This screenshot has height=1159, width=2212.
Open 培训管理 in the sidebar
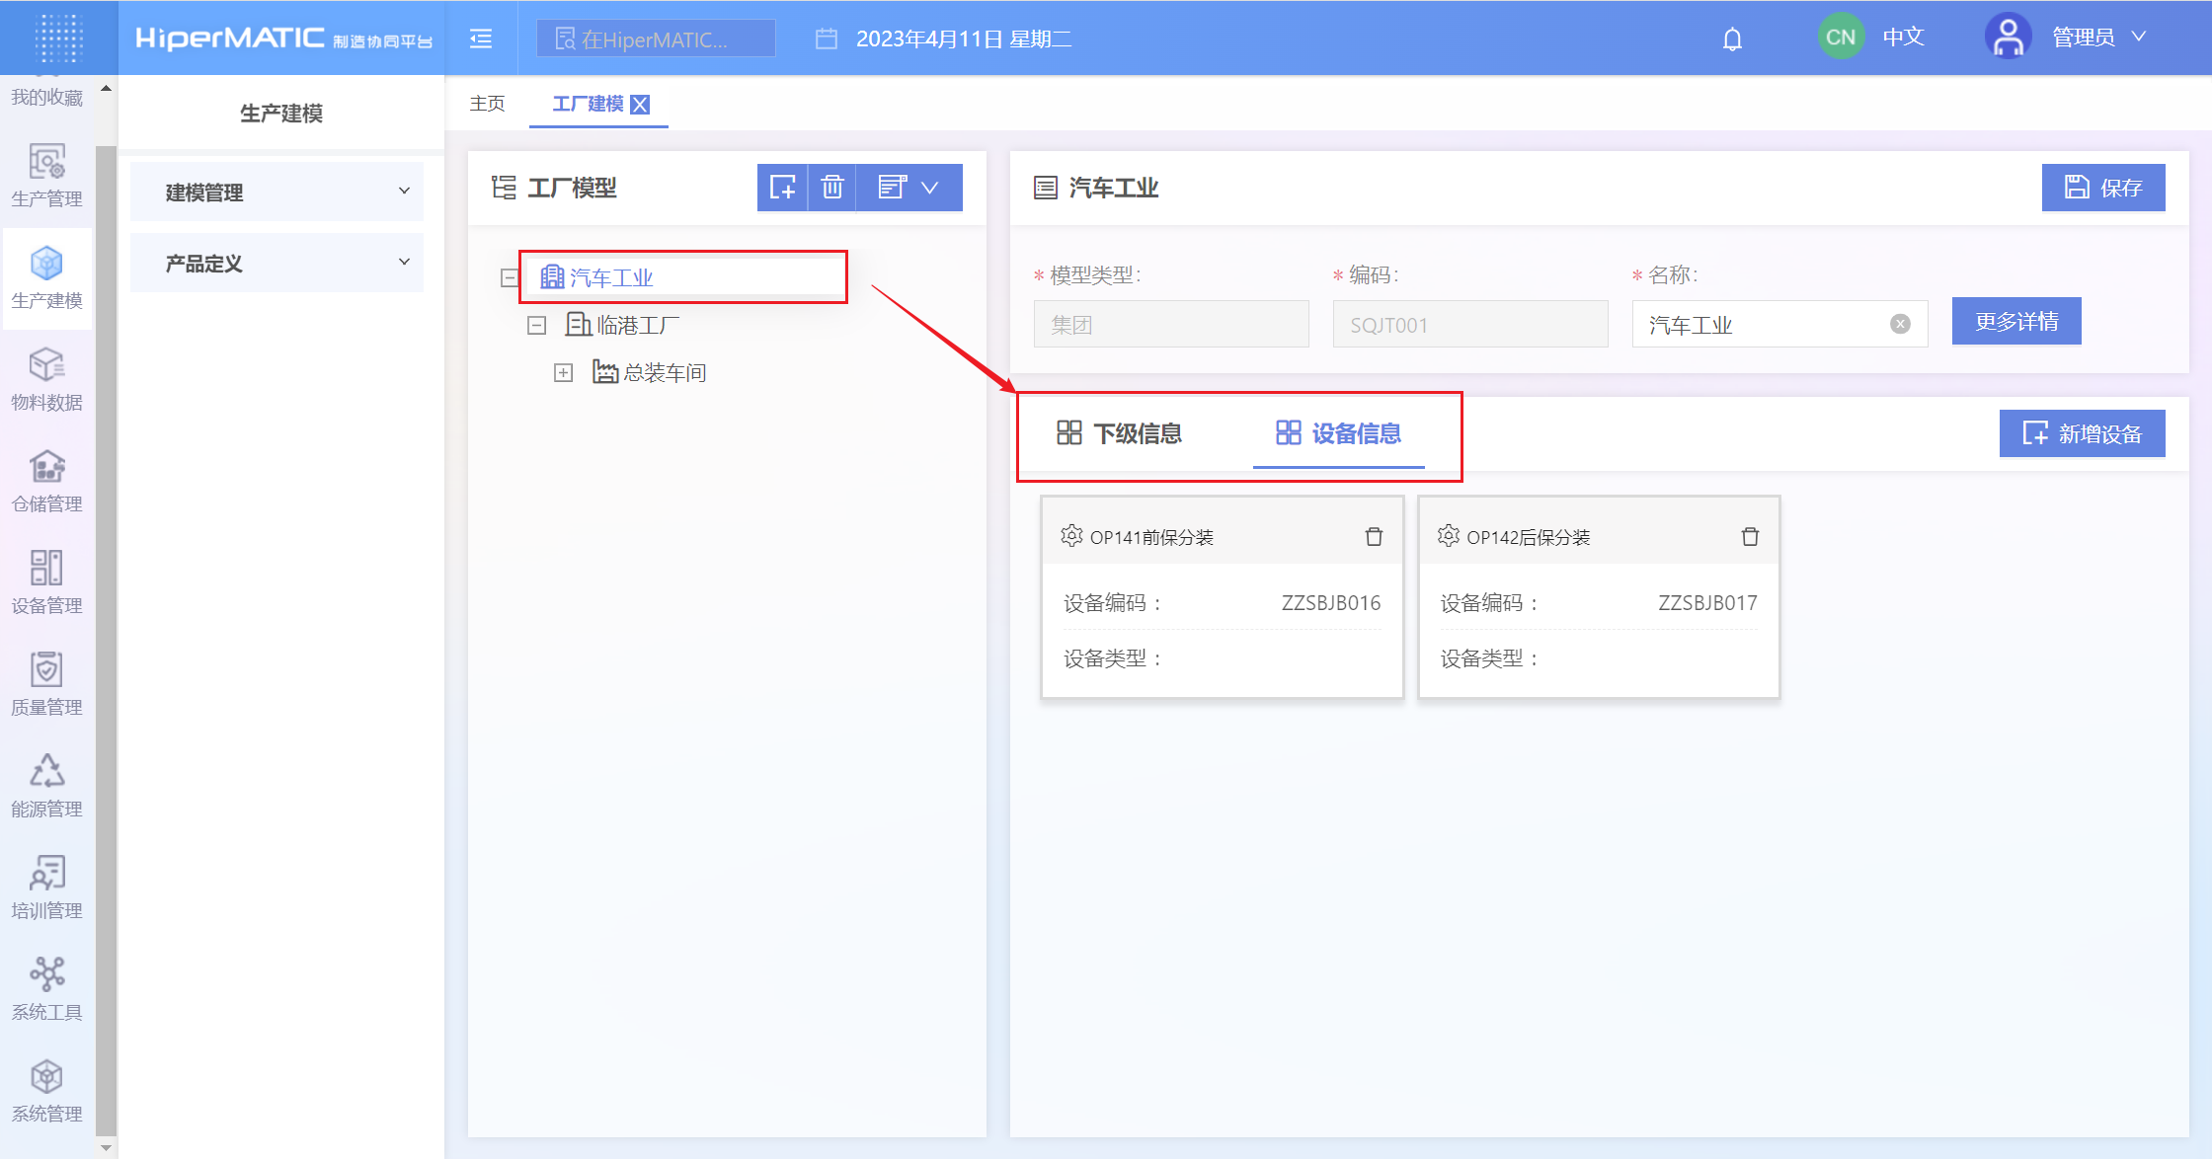coord(46,888)
